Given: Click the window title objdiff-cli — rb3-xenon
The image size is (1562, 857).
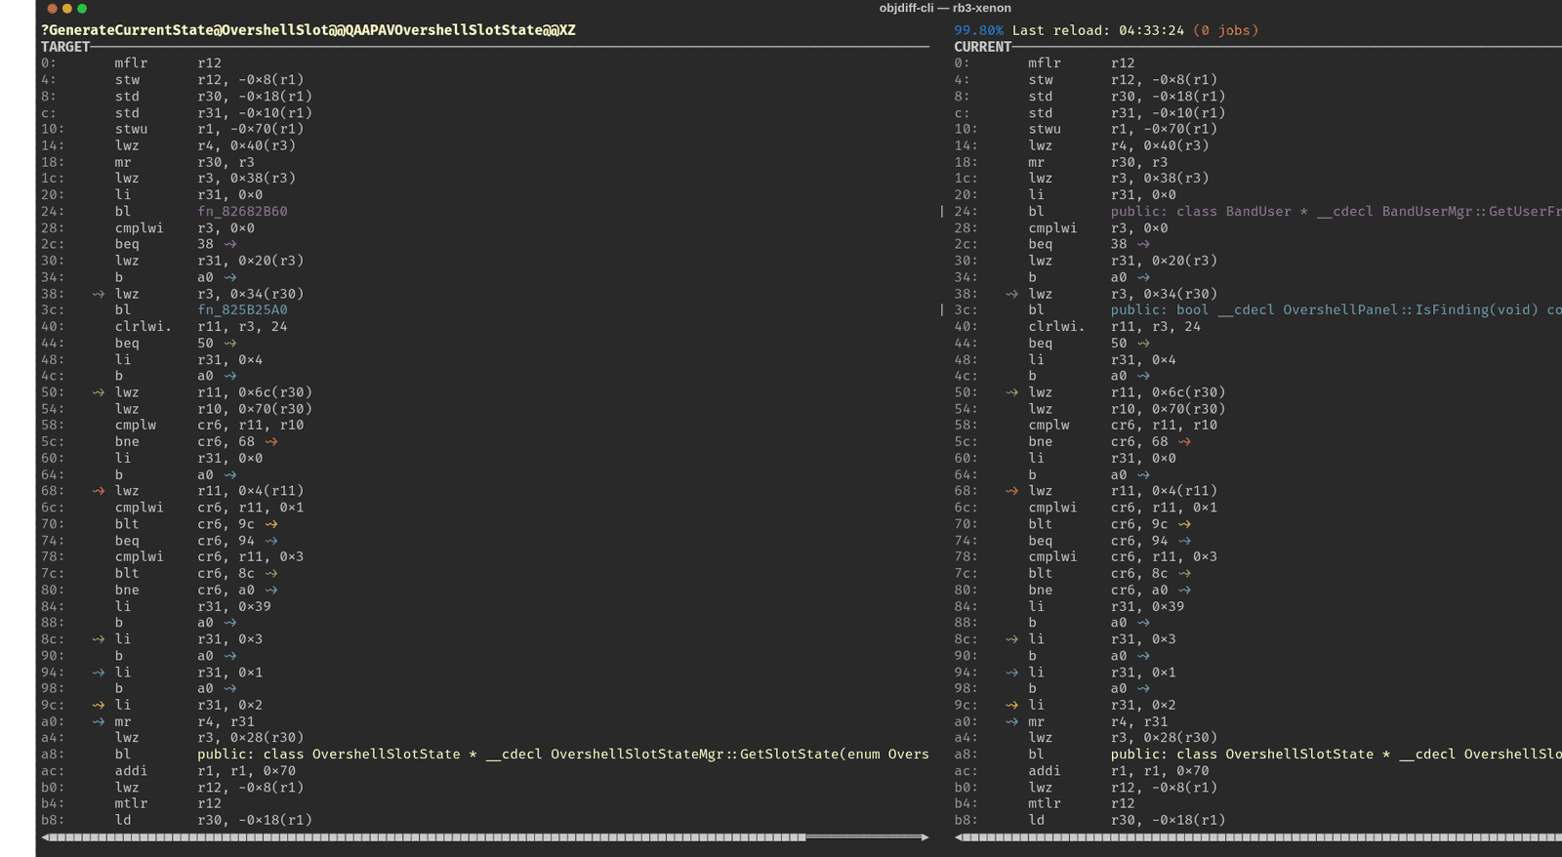Looking at the screenshot, I should click(945, 8).
